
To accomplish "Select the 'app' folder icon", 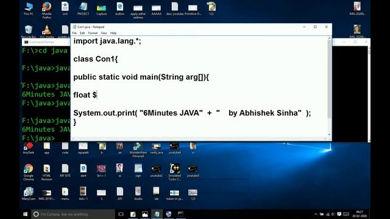I will pyautogui.click(x=47, y=148).
